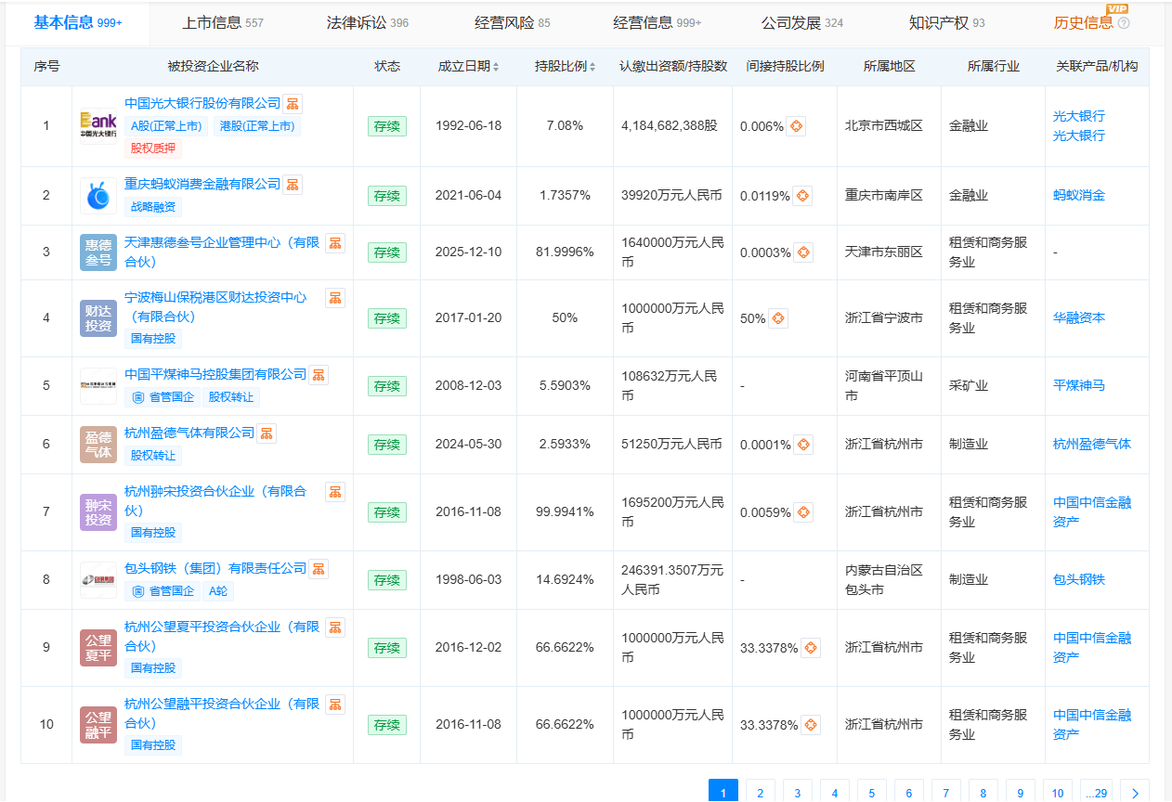Open the 公司发展 tab
Viewport: 1172px width, 802px height.
tap(802, 22)
